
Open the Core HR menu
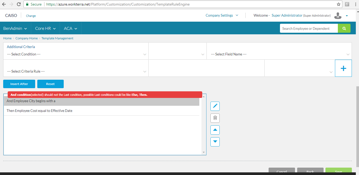pos(45,29)
